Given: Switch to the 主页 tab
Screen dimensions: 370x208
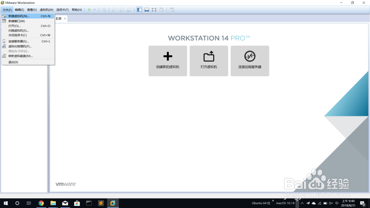Looking at the screenshot, I should pos(58,18).
